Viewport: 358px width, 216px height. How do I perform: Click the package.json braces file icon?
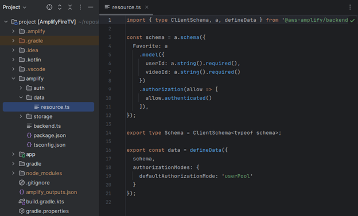tap(29, 135)
